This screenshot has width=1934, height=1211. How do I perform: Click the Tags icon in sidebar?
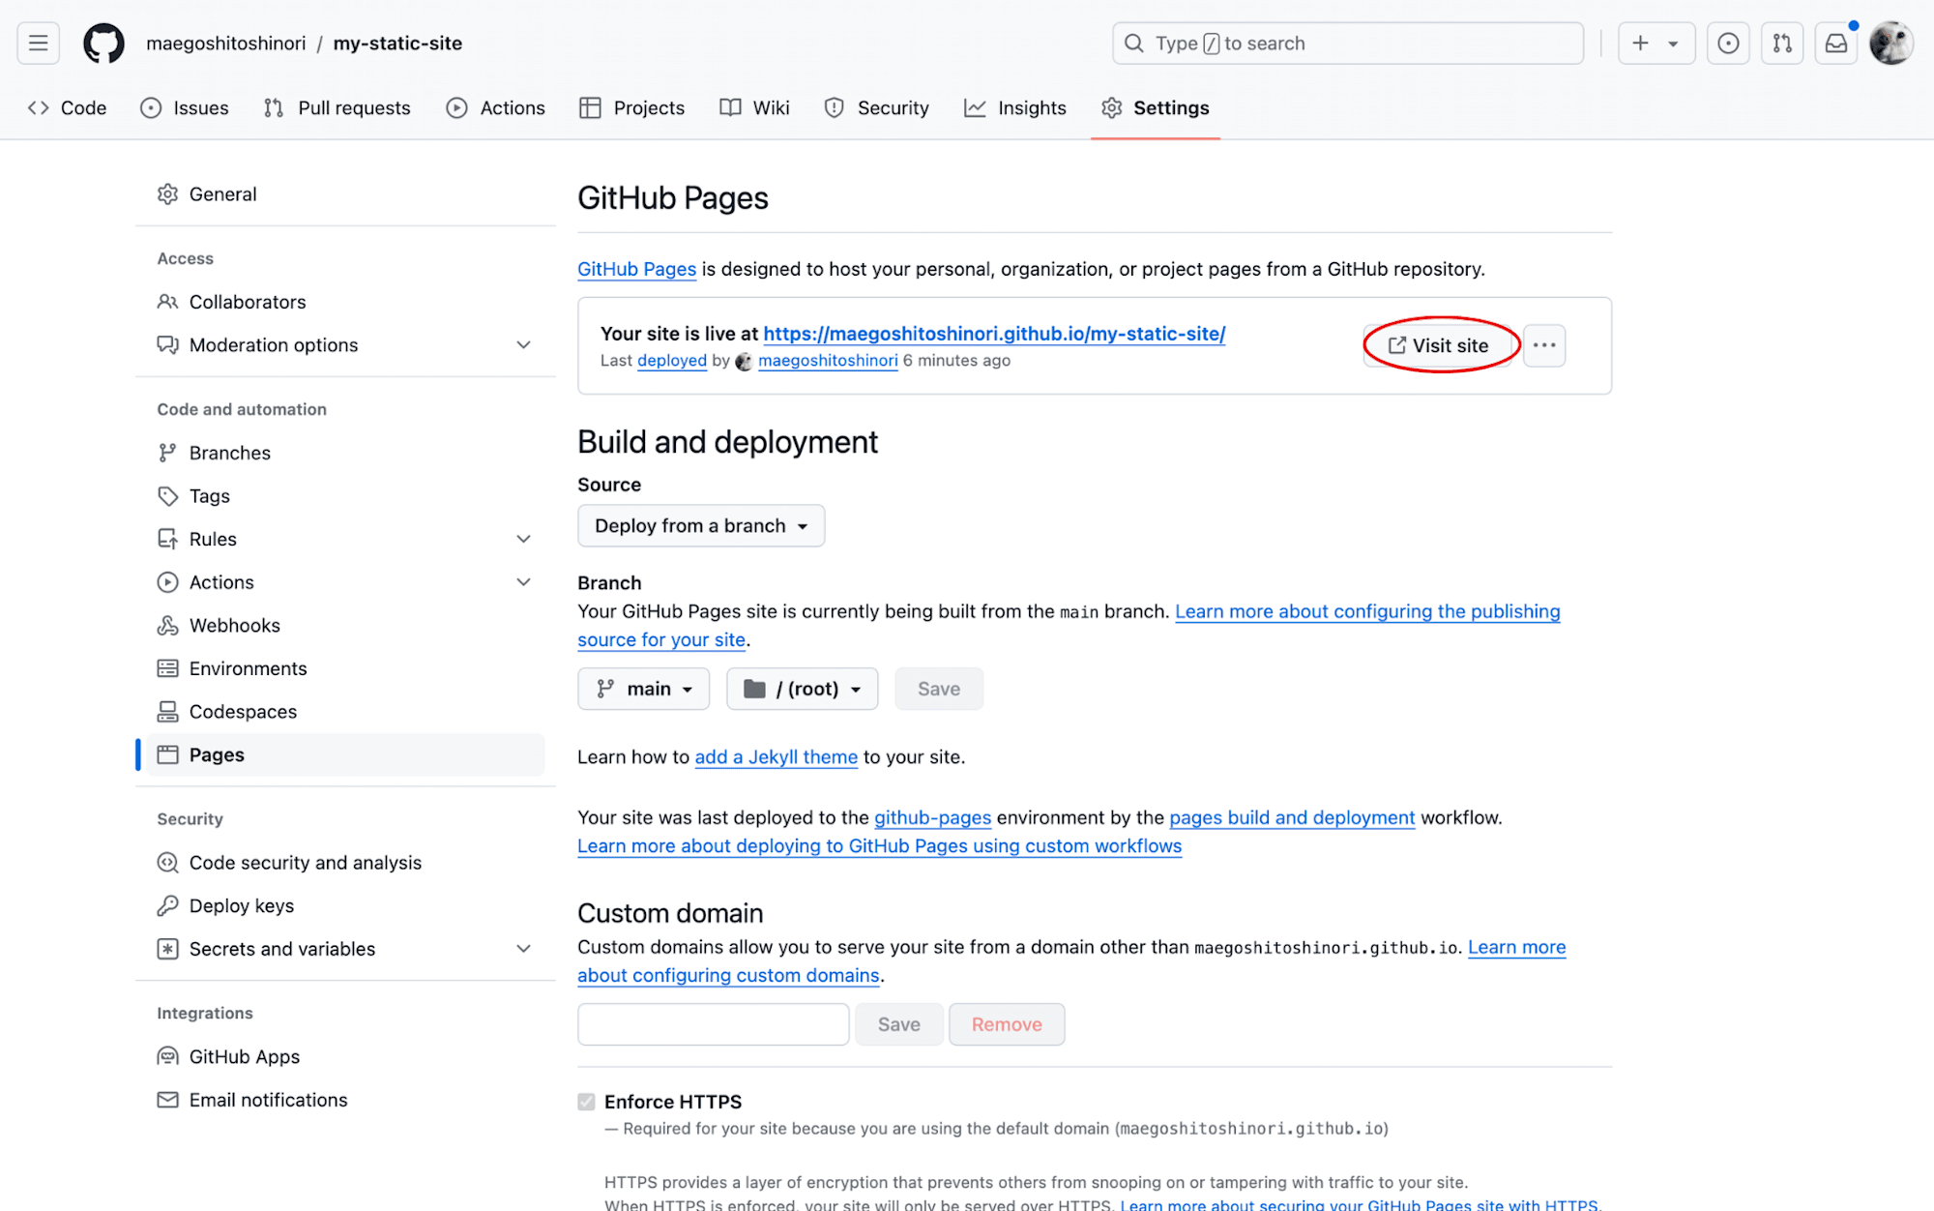click(x=167, y=496)
